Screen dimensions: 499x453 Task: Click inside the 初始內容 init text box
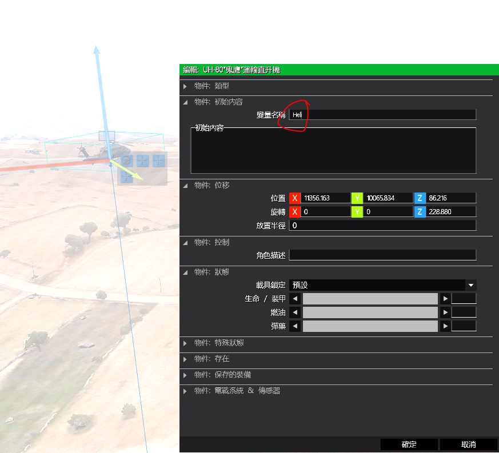pos(333,151)
